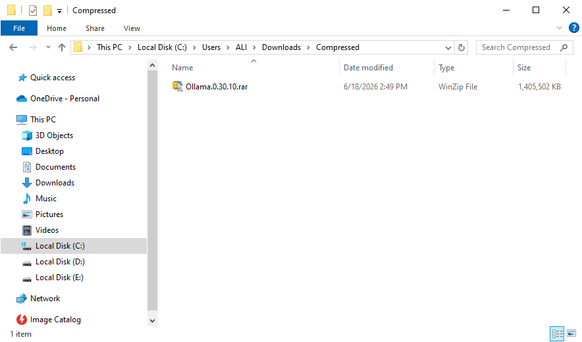
Task: Expand chevron after This PC breadcrumb
Action: [130, 47]
